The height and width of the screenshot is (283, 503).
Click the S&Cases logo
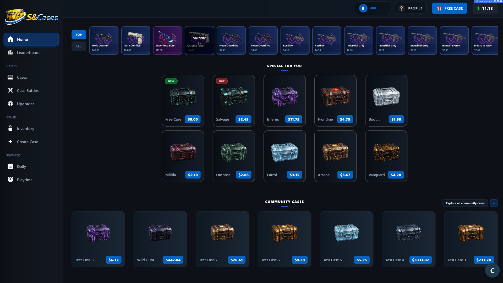tap(31, 17)
